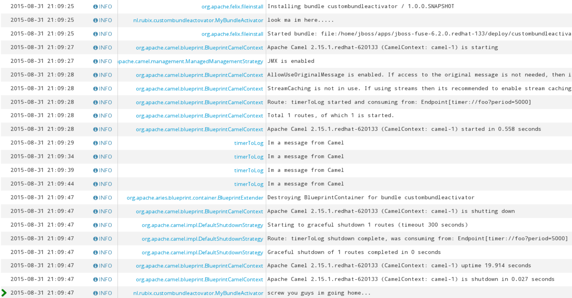
Task: Click INFO icon on 'uptime 19.914 seconds' row
Action: point(95,266)
